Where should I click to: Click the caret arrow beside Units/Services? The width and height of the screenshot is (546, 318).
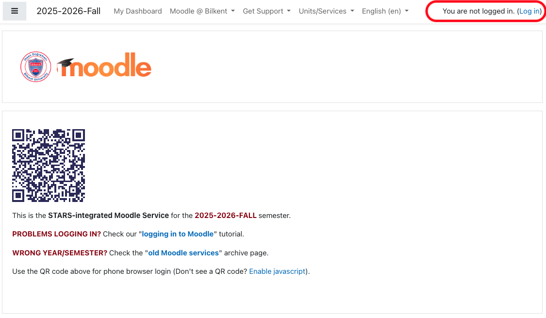coord(352,11)
